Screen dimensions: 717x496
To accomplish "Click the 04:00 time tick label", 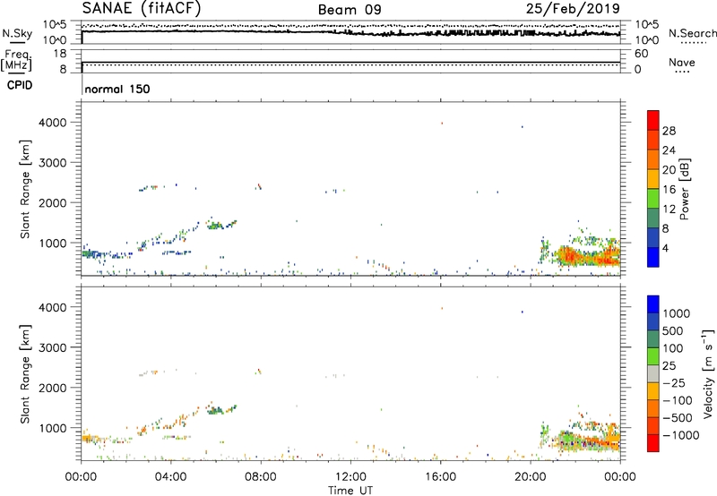I will (171, 477).
